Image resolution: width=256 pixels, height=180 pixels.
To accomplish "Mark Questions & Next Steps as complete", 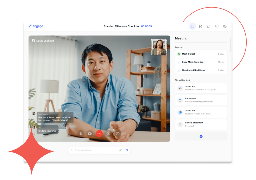I will 179,70.
